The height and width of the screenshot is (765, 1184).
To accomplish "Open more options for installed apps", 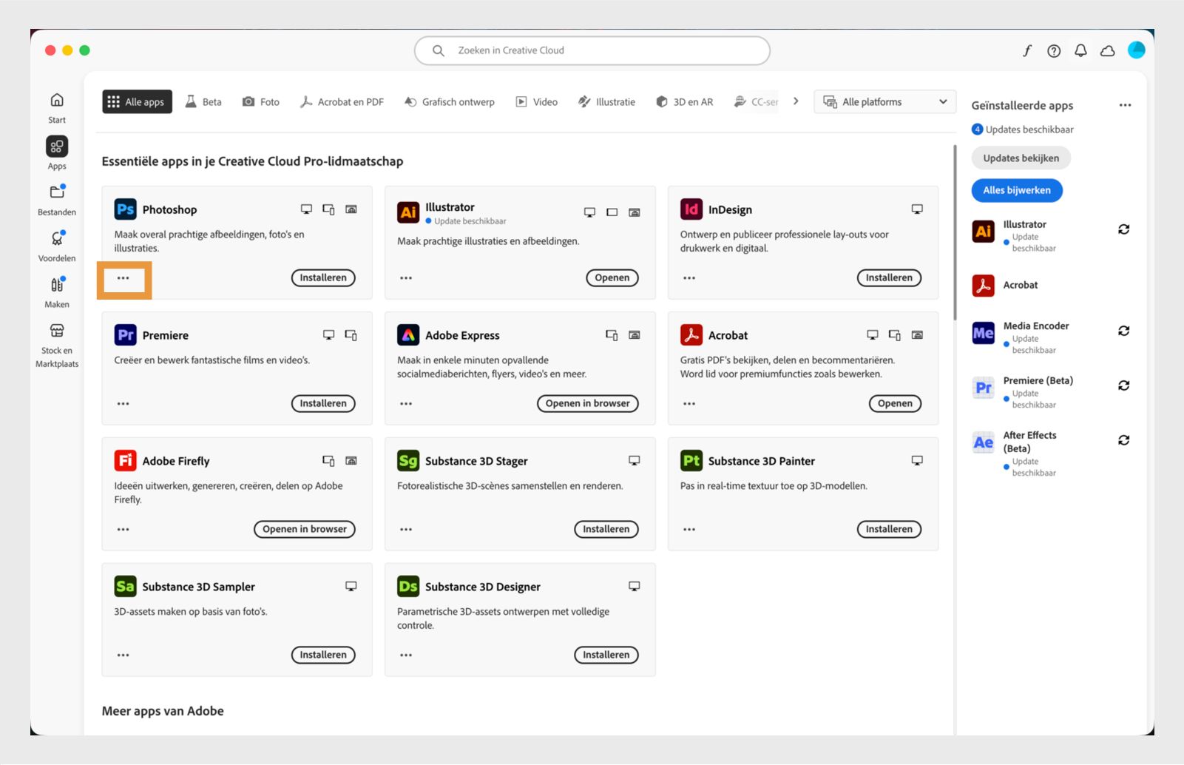I will (x=1125, y=105).
